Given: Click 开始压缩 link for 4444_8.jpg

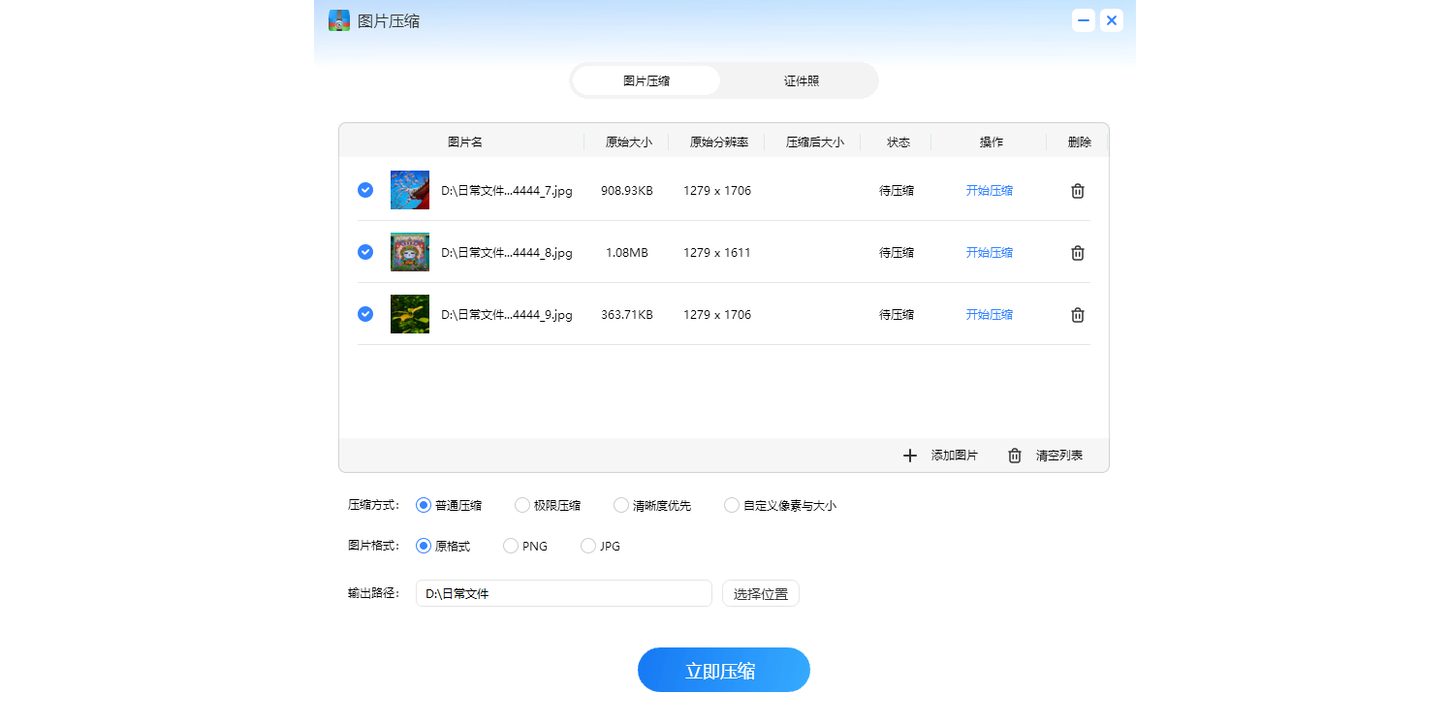Looking at the screenshot, I should 989,253.
